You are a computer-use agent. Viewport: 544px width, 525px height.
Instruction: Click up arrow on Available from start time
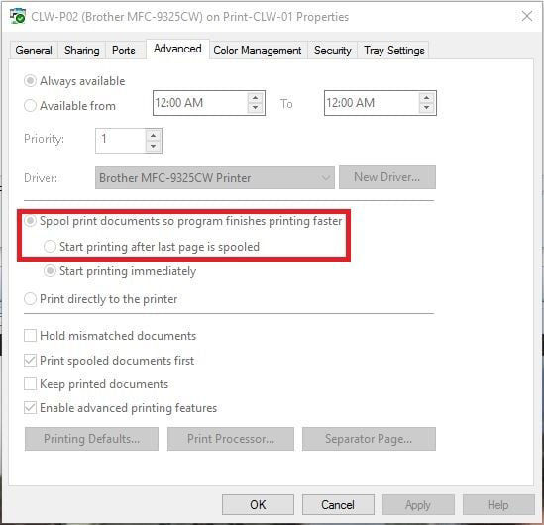(255, 97)
